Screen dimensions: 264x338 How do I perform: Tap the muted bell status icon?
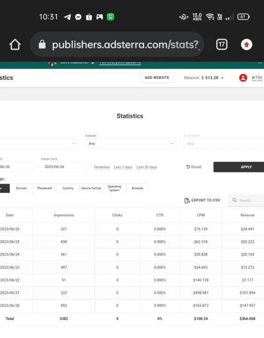184,17
